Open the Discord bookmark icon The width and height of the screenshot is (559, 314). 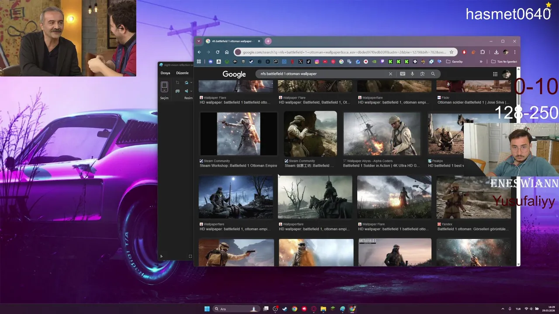pos(210,61)
